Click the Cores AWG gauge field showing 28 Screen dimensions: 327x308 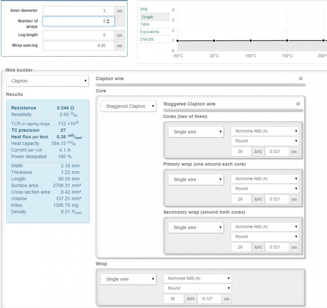241,151
